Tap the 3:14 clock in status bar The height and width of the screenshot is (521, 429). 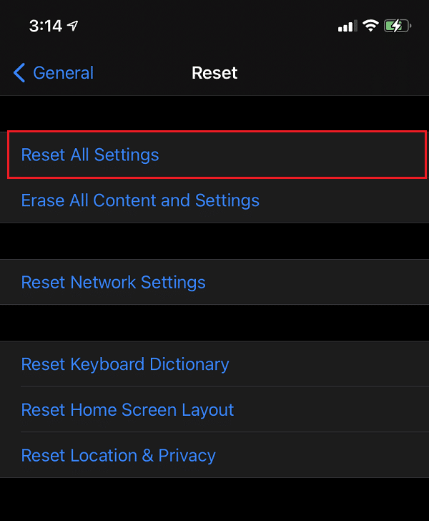point(45,26)
